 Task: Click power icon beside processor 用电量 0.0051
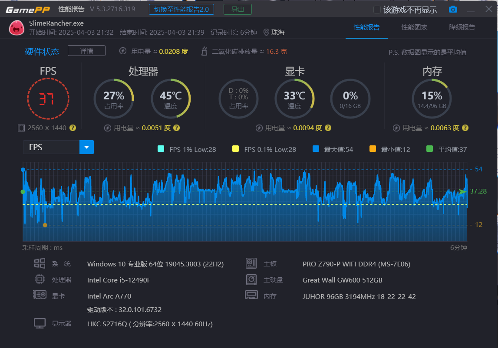[x=108, y=128]
